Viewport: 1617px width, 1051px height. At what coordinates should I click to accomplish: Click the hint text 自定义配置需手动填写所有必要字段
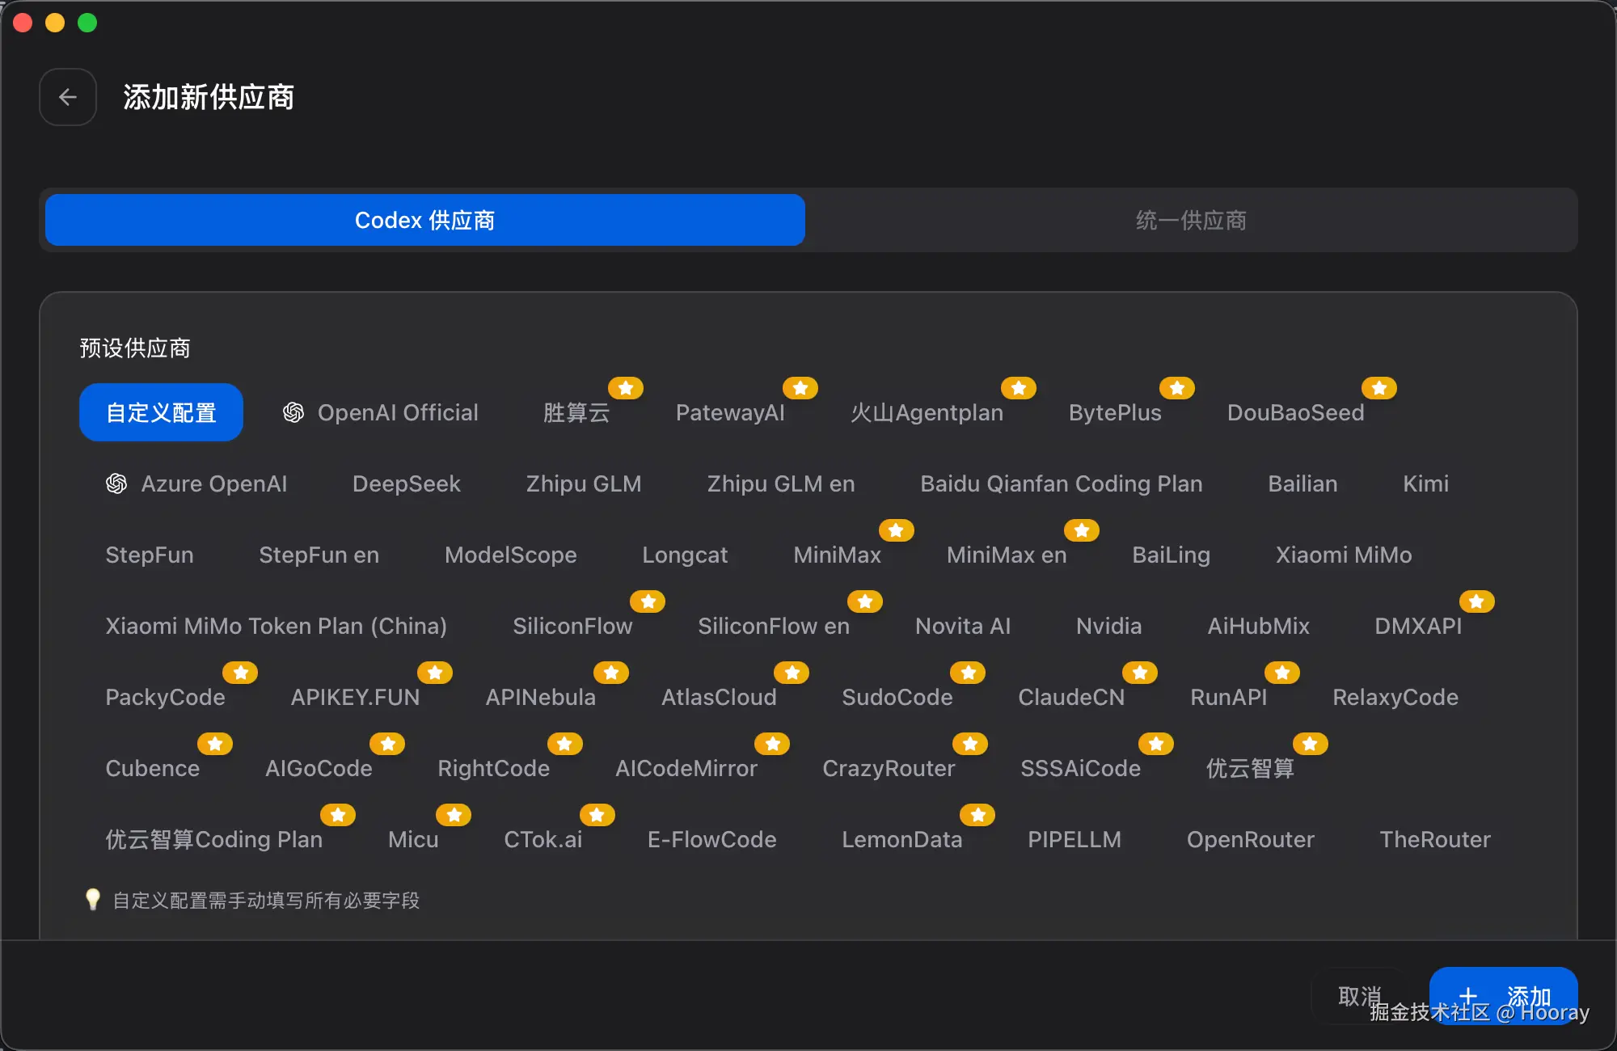point(266,900)
